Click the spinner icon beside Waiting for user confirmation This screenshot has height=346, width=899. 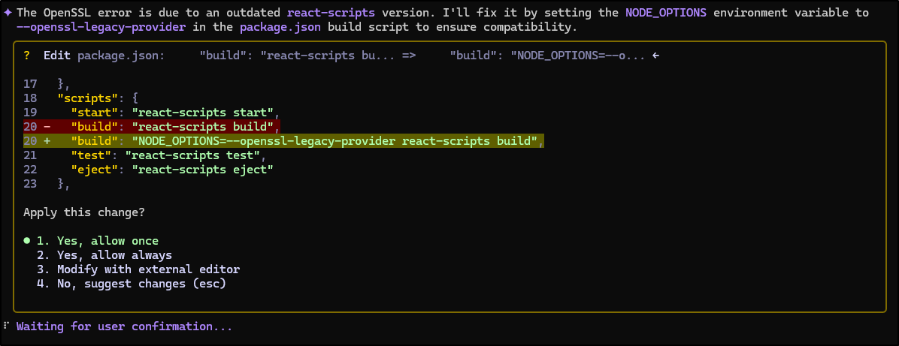[7, 326]
